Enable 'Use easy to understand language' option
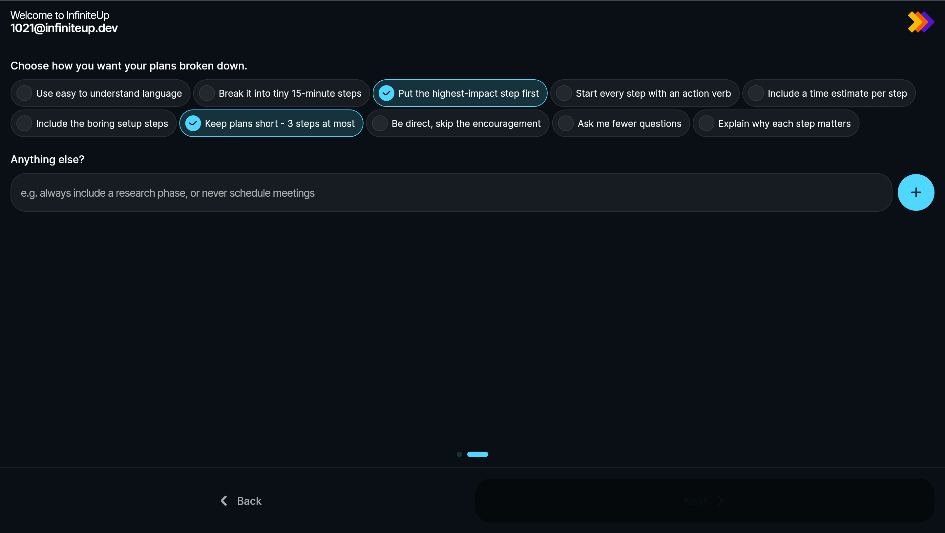Viewport: 945px width, 533px height. click(x=100, y=93)
